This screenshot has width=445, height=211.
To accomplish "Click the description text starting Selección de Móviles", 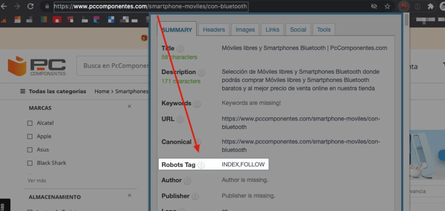I will pyautogui.click(x=301, y=80).
